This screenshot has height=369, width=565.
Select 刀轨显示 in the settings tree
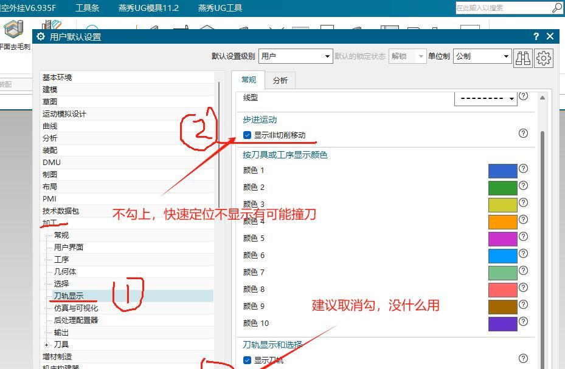coord(70,296)
